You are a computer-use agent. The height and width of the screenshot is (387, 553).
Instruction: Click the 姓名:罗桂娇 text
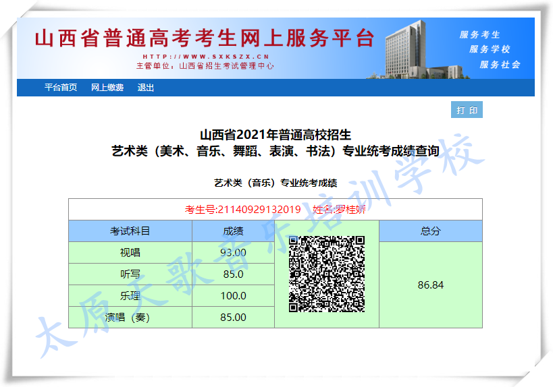coord(339,210)
